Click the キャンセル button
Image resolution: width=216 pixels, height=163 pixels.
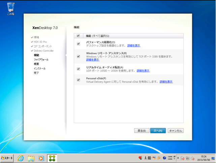tap(176, 131)
